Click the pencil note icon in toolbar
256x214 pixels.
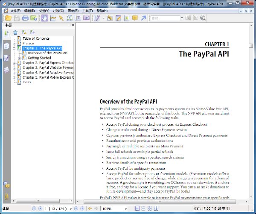click(x=118, y=18)
